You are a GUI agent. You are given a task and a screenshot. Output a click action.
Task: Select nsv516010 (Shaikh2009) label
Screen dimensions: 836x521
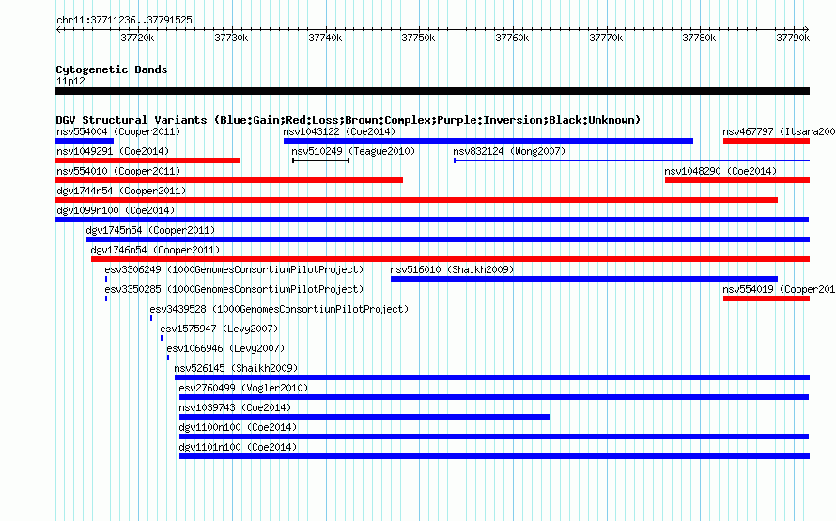coord(452,269)
